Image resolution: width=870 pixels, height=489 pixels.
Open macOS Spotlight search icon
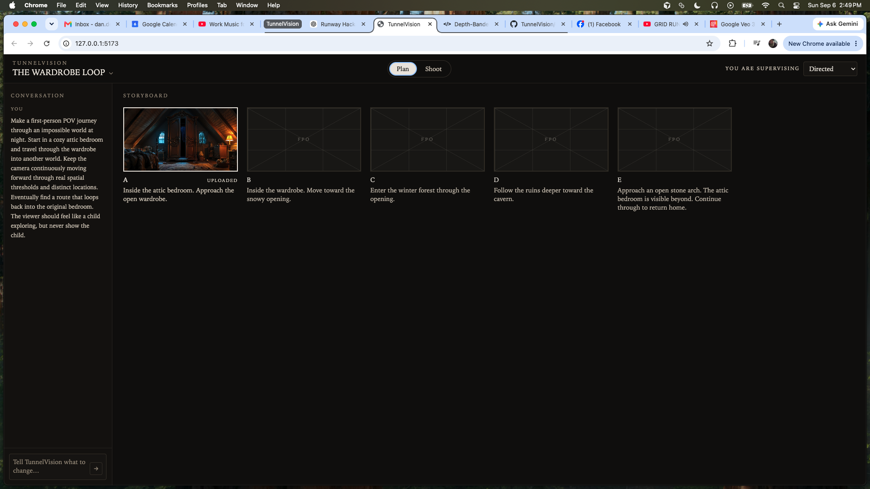coord(781,5)
